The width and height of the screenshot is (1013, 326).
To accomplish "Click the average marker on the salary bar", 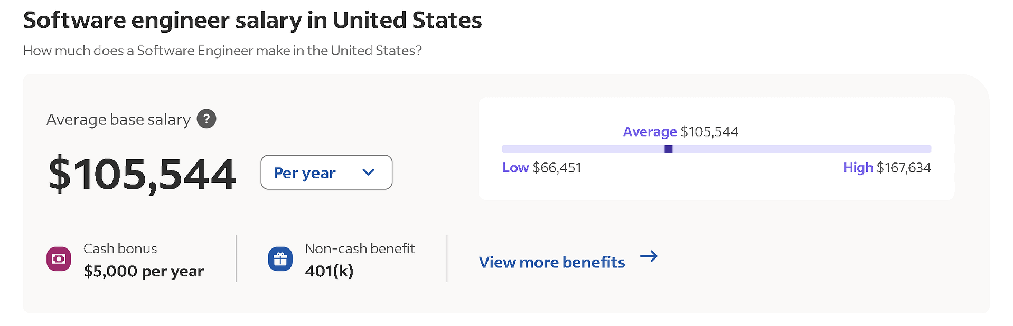I will 669,149.
